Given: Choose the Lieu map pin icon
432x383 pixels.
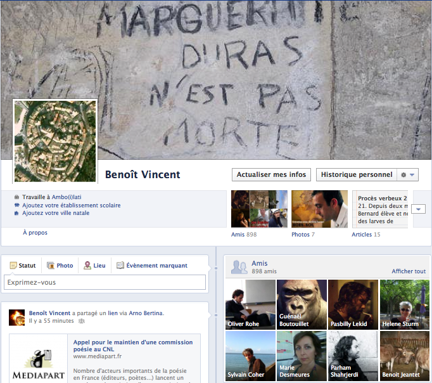Looking at the screenshot, I should click(87, 266).
